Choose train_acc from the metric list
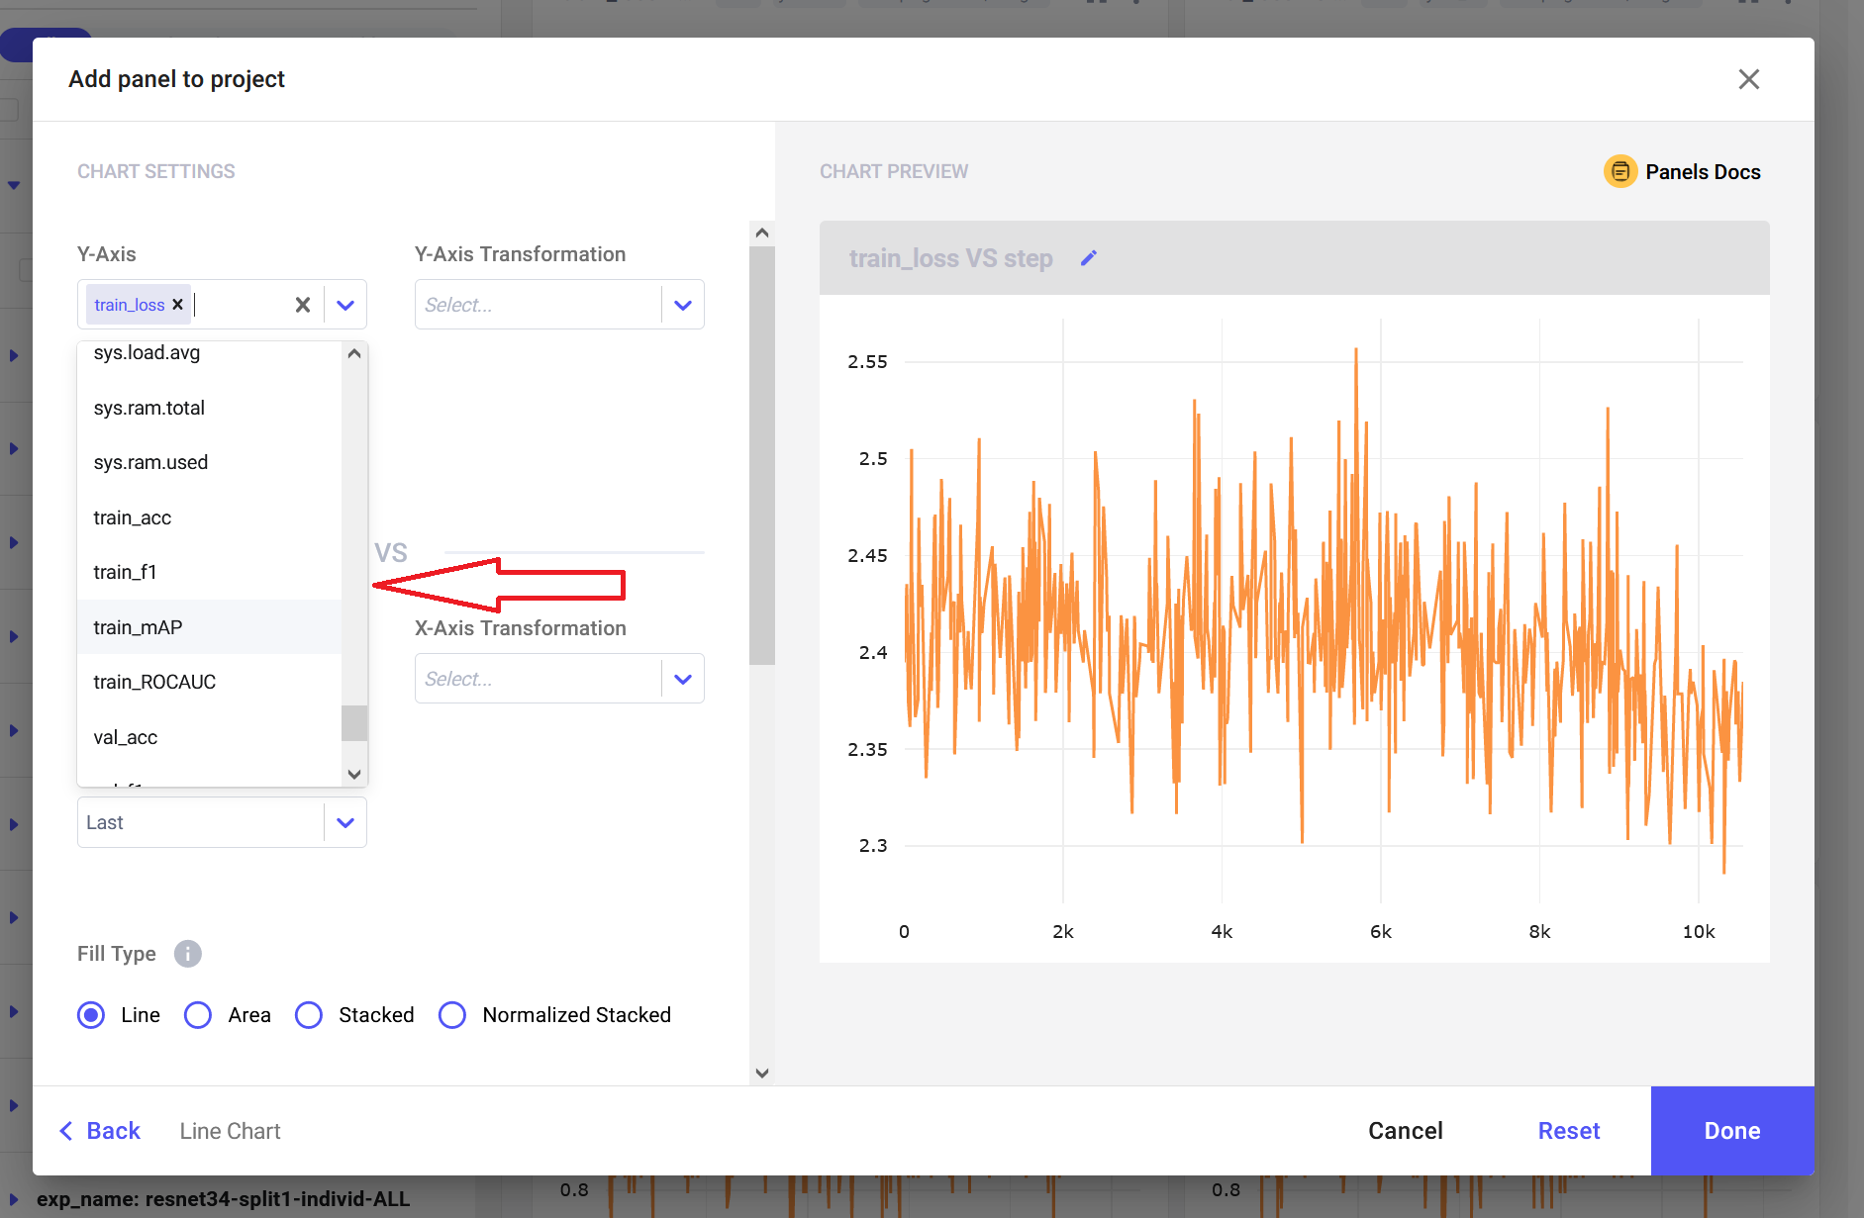Image resolution: width=1864 pixels, height=1218 pixels. [x=209, y=517]
